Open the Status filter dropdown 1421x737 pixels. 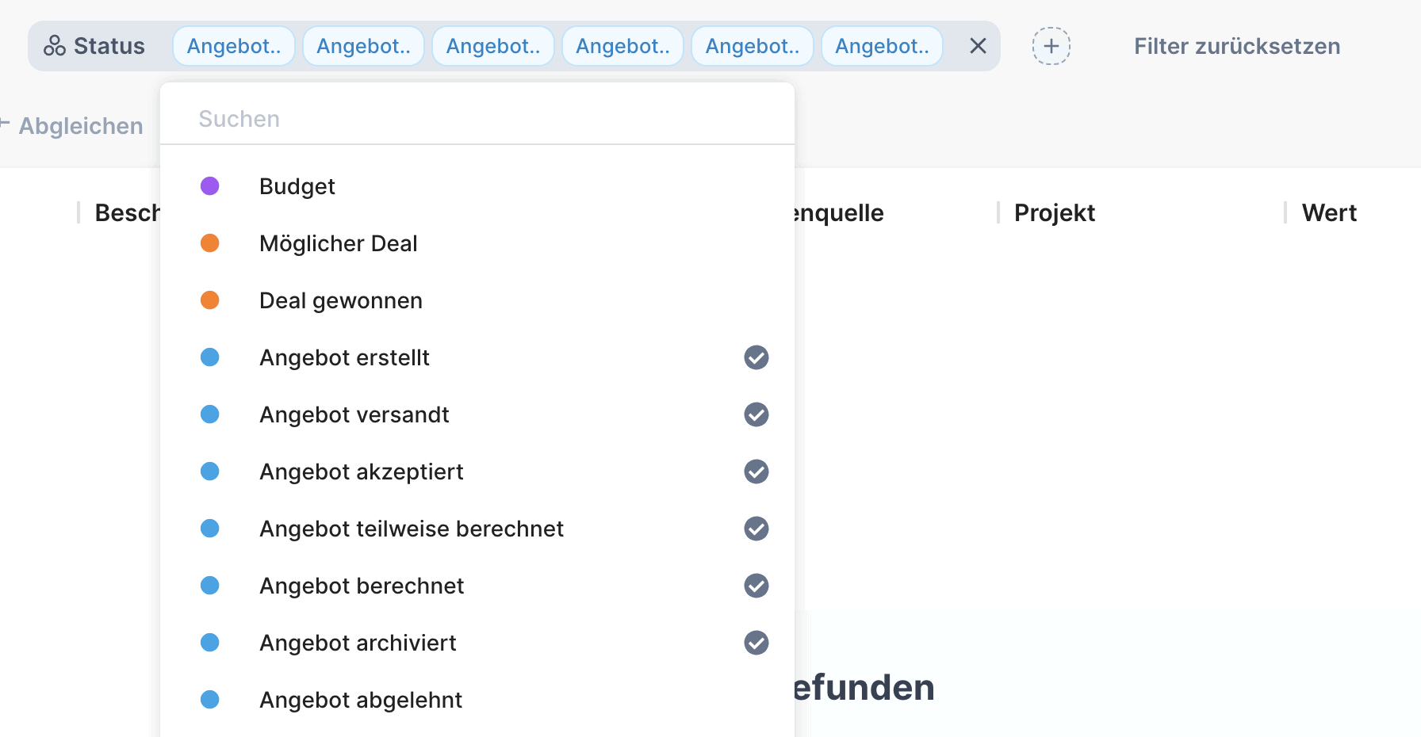click(109, 46)
